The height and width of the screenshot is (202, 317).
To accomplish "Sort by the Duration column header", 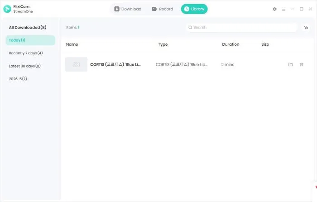I will tap(231, 44).
